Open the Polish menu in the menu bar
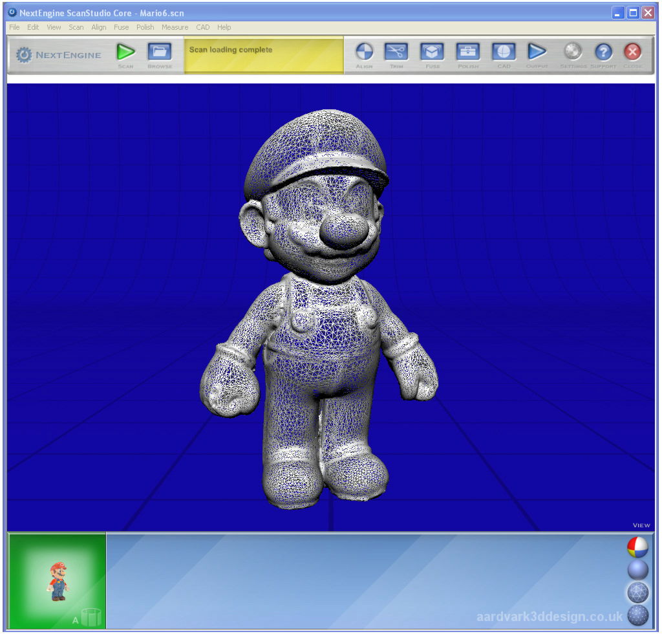 145,27
